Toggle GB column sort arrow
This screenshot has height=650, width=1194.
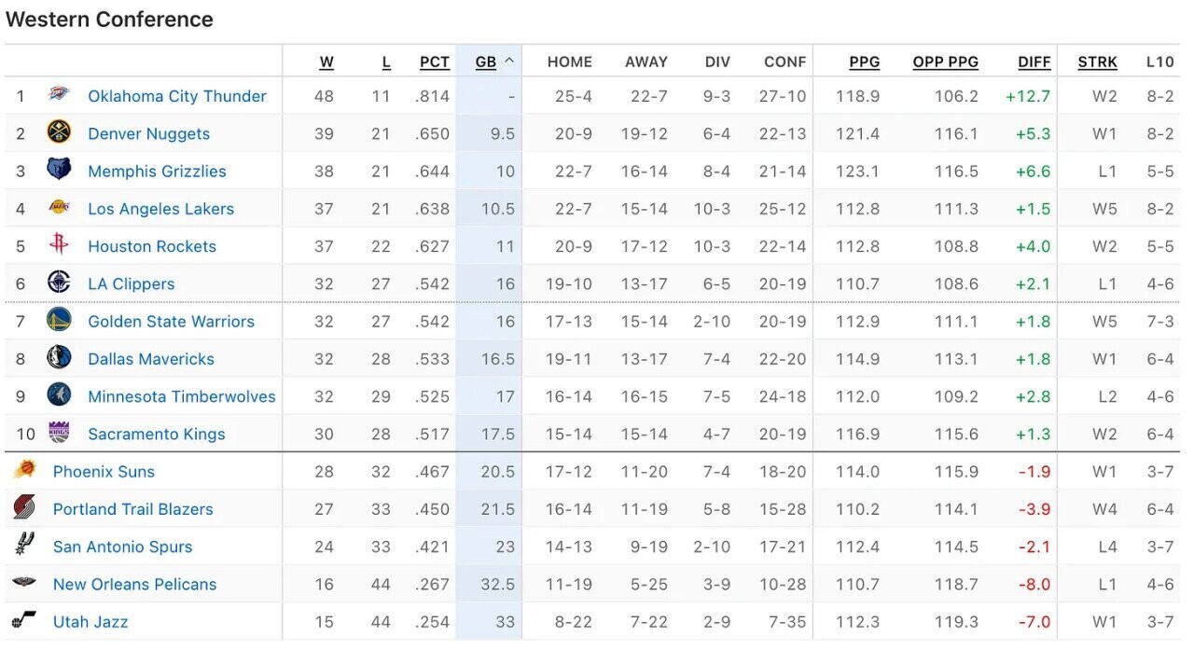pyautogui.click(x=509, y=62)
